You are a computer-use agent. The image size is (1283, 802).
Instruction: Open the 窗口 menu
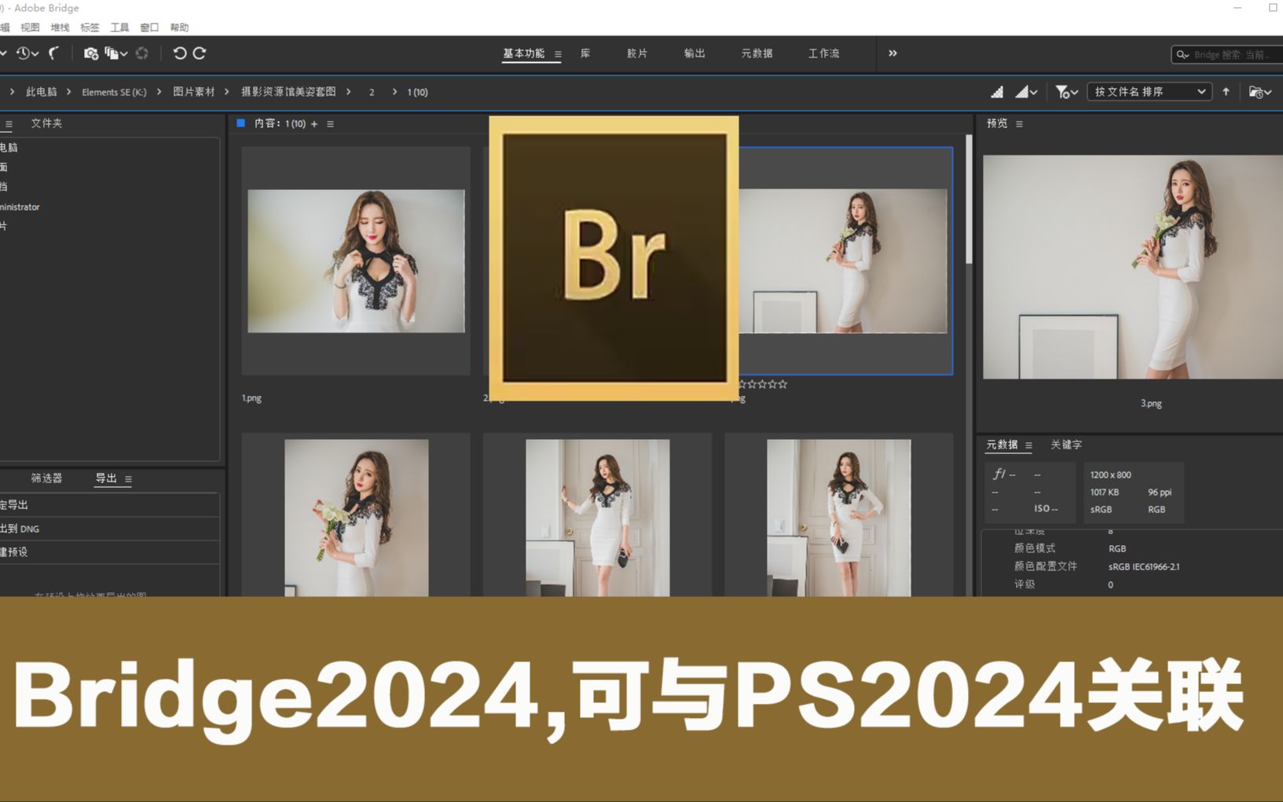pyautogui.click(x=149, y=27)
